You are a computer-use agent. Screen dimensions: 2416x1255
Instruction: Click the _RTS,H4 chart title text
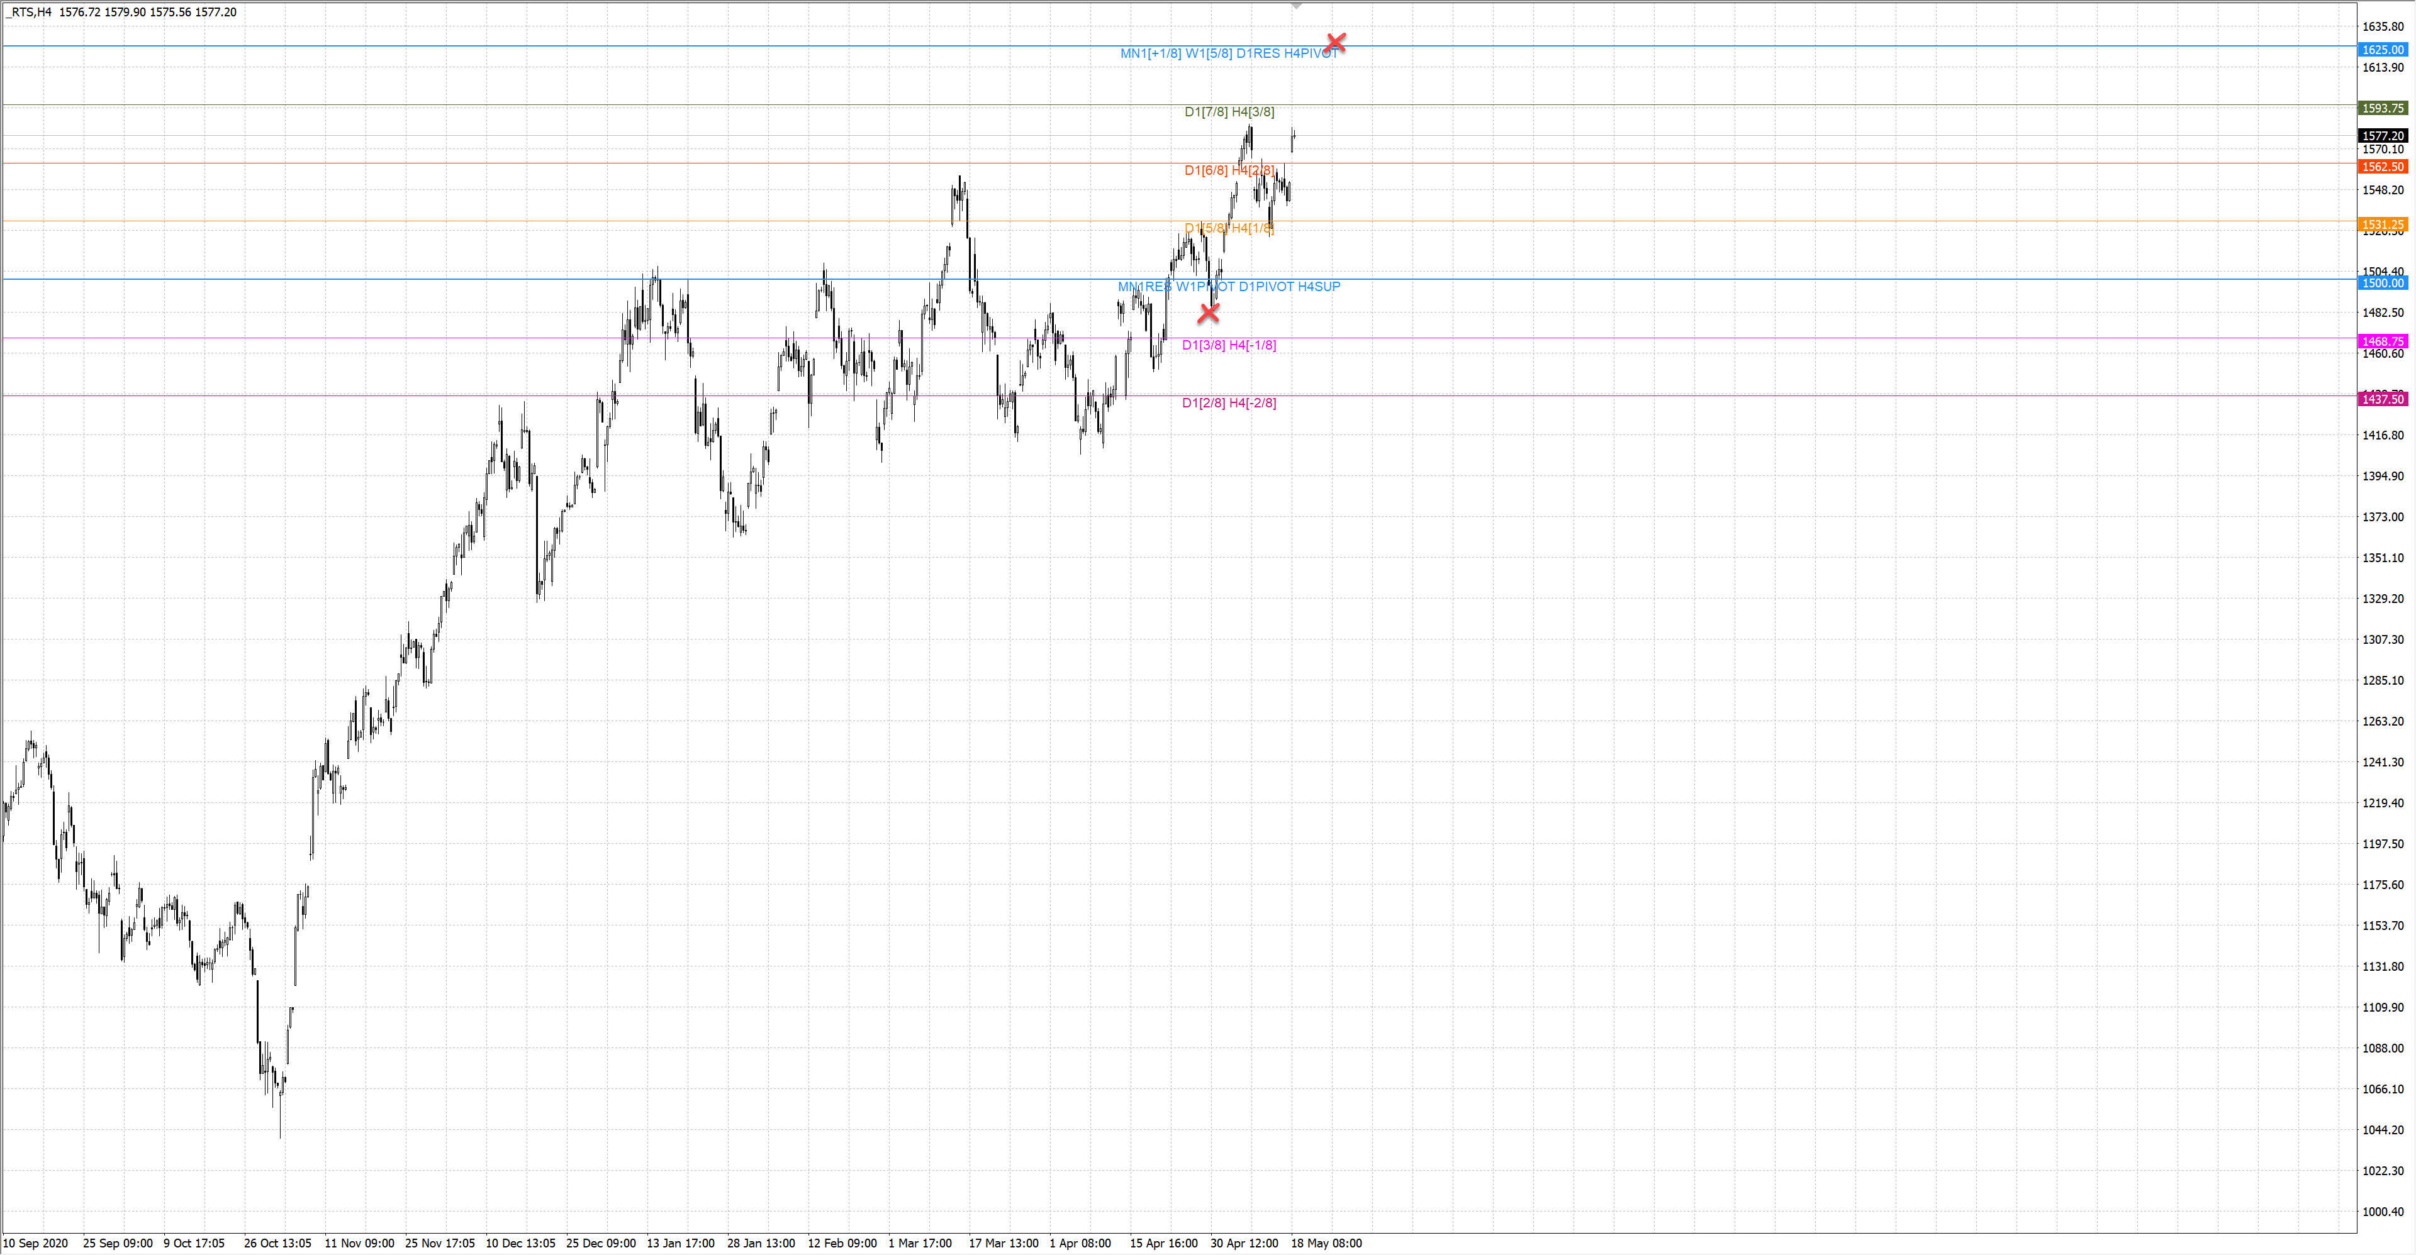tap(28, 12)
